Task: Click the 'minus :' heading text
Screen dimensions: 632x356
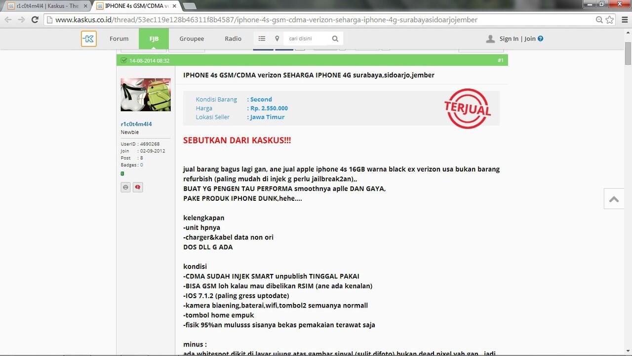Action: click(x=195, y=344)
